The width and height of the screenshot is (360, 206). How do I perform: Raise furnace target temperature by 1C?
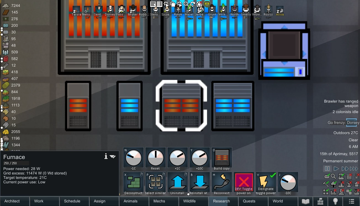point(178,157)
